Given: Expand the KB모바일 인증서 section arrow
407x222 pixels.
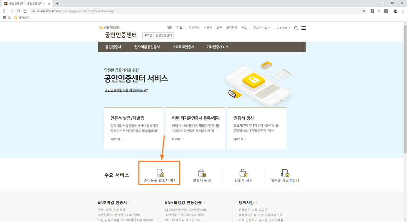Looking at the screenshot, I should tap(130, 203).
